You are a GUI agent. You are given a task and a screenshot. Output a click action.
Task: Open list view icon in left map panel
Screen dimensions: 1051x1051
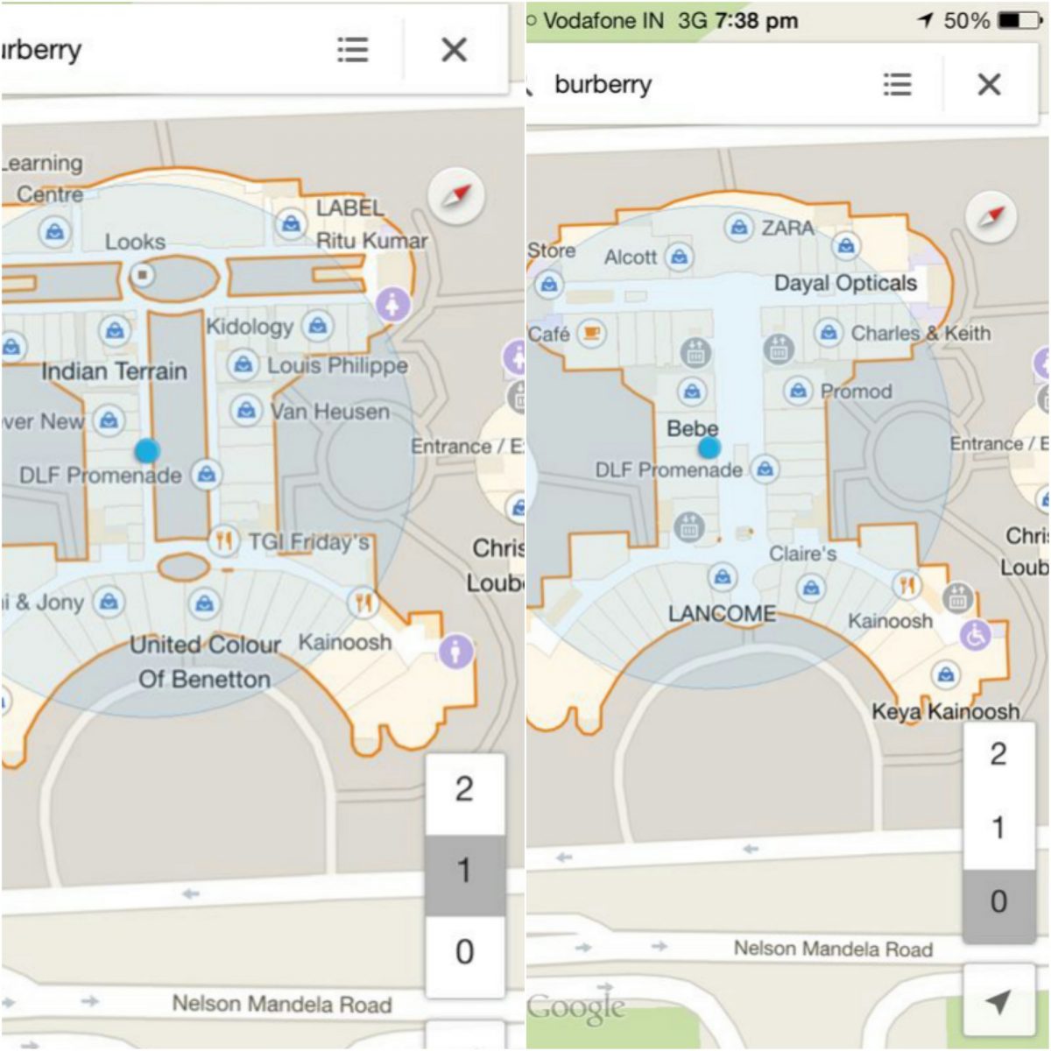tap(353, 50)
